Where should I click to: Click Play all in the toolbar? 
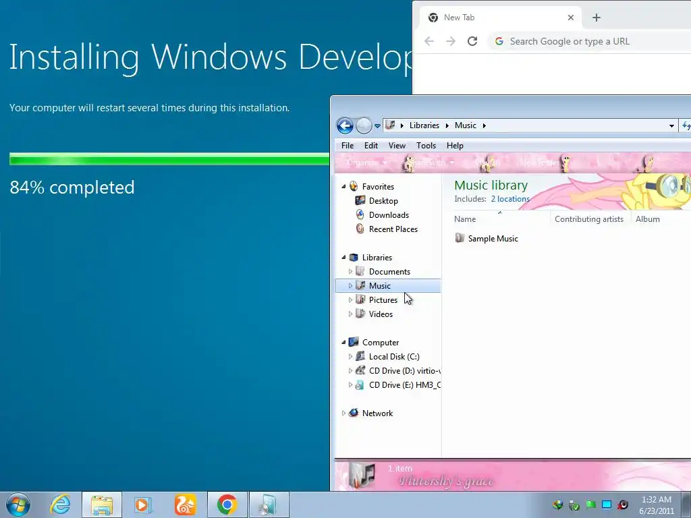487,163
